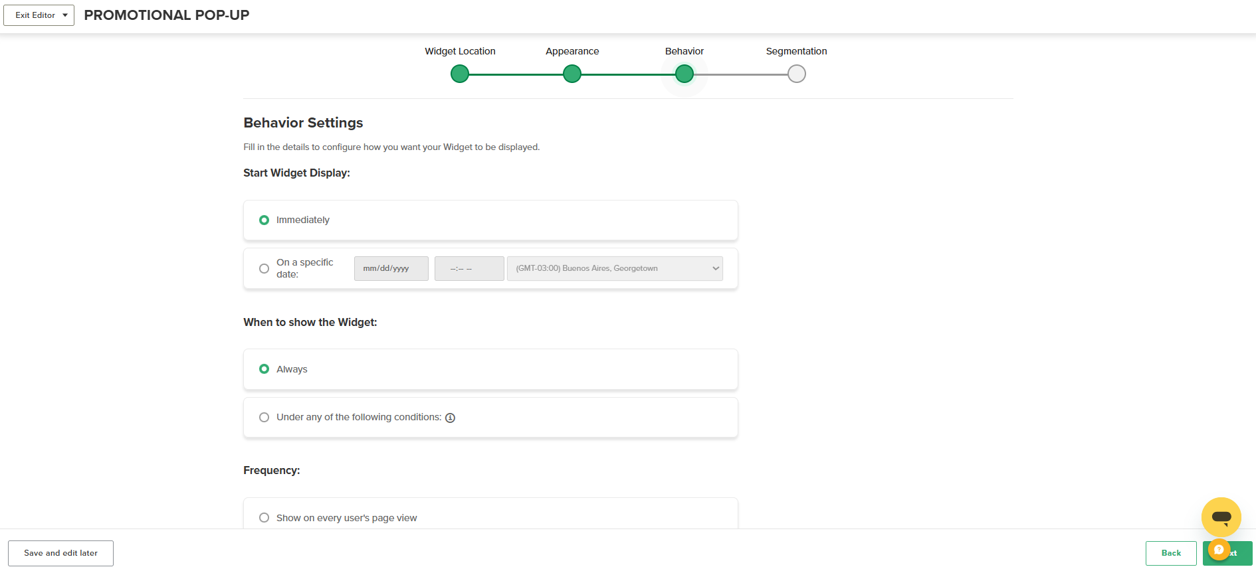Click the orange help question-mark badge
Image resolution: width=1256 pixels, height=569 pixels.
pyautogui.click(x=1219, y=550)
